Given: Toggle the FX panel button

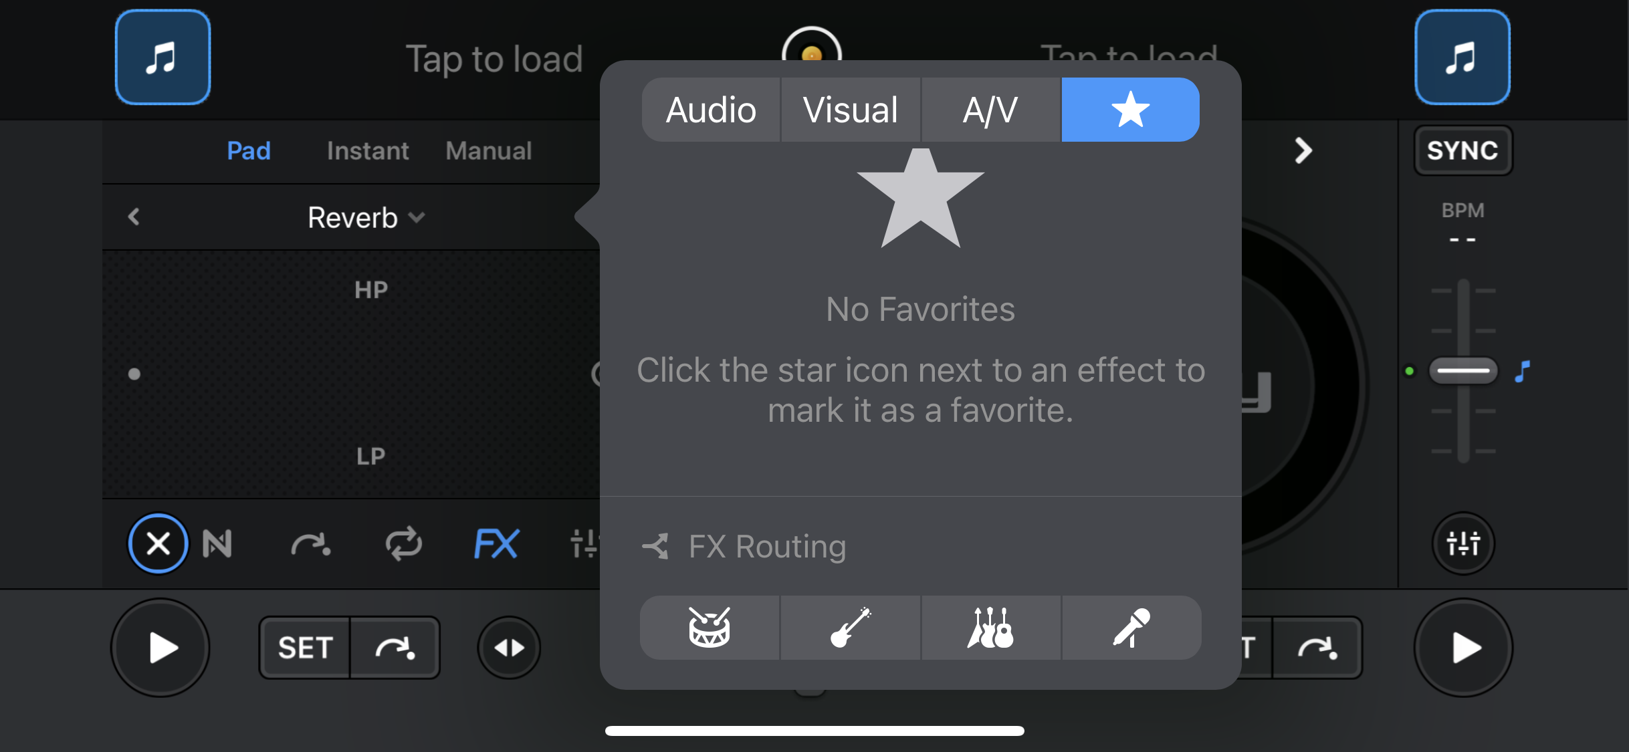Looking at the screenshot, I should (x=496, y=543).
